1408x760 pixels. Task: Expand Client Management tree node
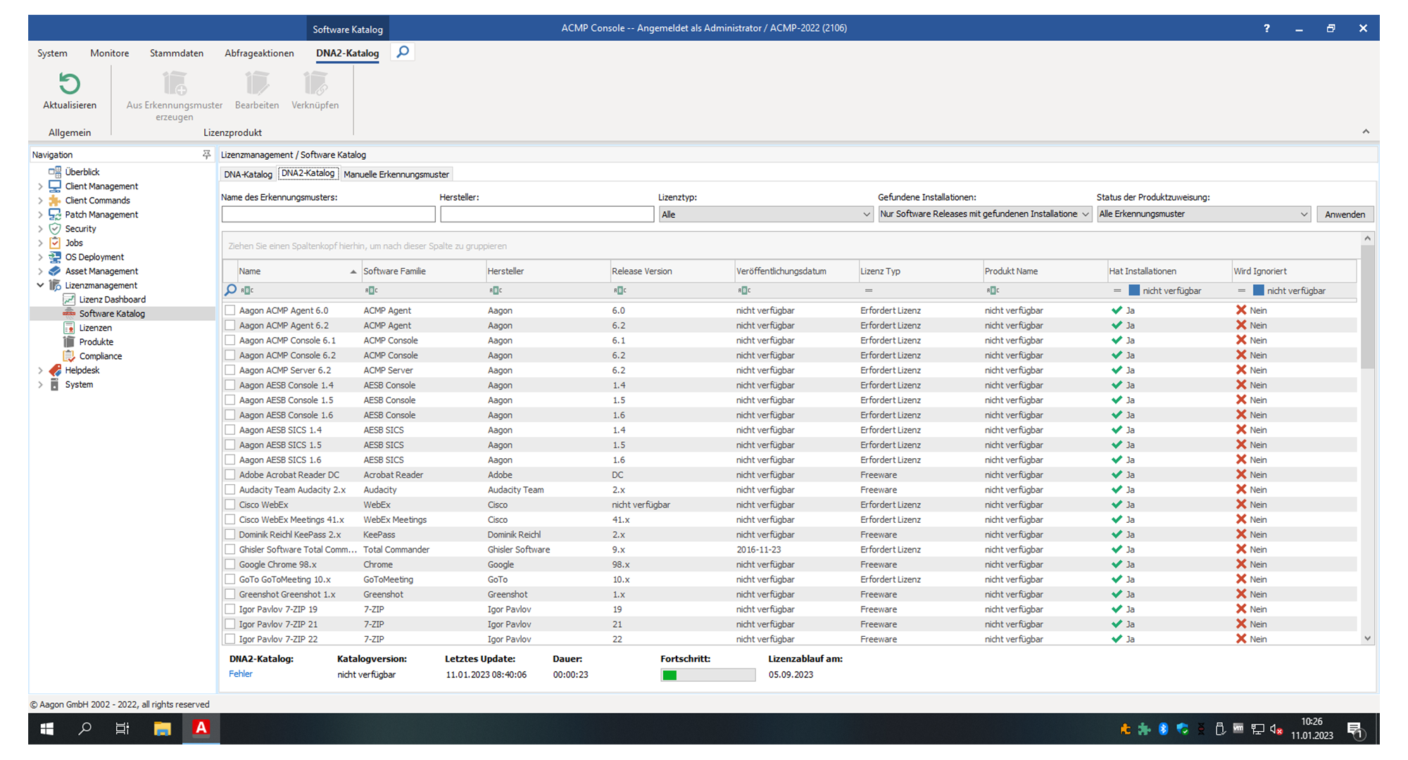click(x=40, y=186)
